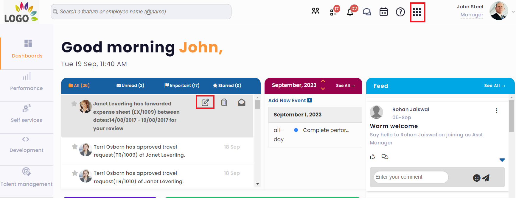Click Janet Leverling's avatar in expense message
Viewport: 516px width, 201px height.
tap(86, 106)
